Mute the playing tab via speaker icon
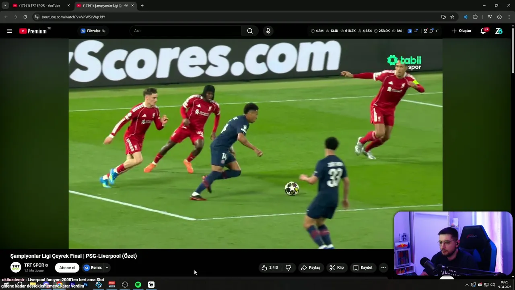The image size is (515, 290). coord(126,6)
